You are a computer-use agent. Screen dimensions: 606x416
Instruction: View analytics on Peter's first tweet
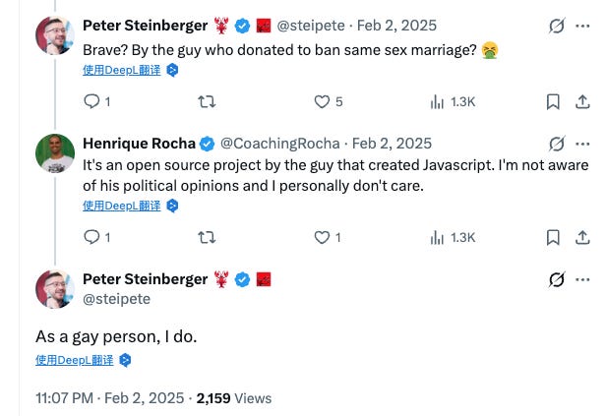[438, 101]
